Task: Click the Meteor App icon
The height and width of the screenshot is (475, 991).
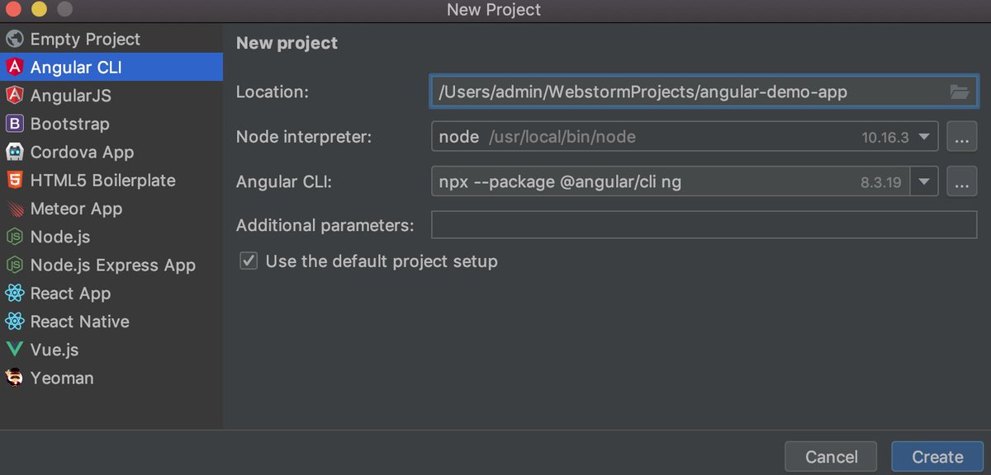Action: (14, 209)
